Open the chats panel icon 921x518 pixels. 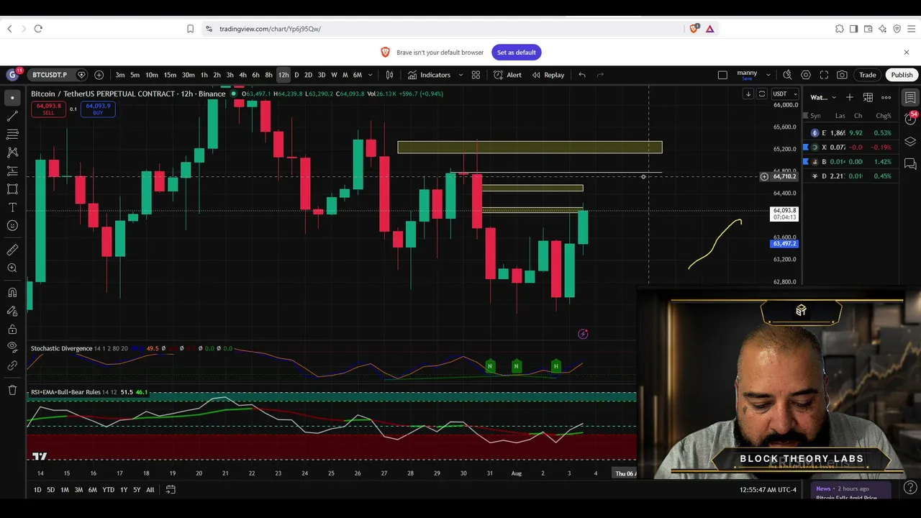(x=910, y=164)
